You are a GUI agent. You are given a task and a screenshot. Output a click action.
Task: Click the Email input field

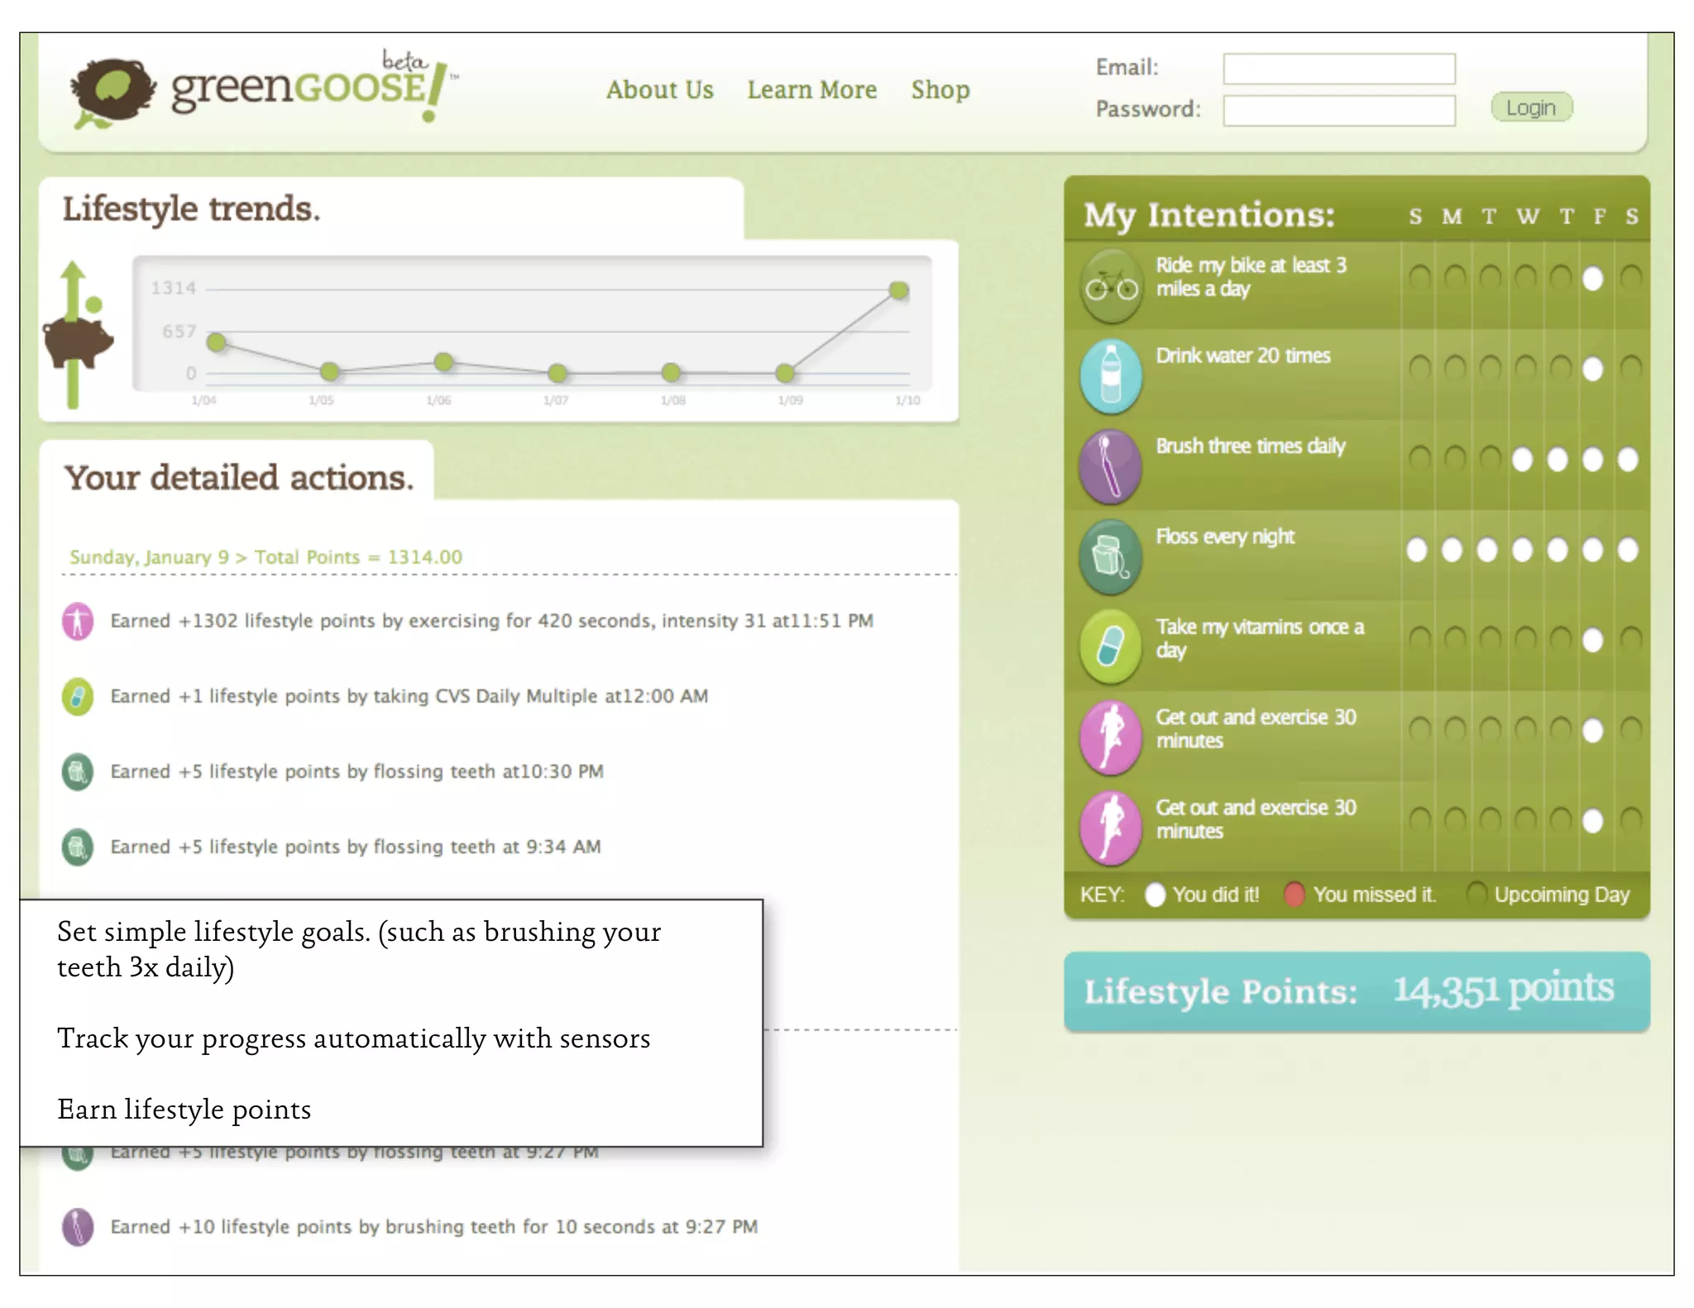(x=1338, y=69)
